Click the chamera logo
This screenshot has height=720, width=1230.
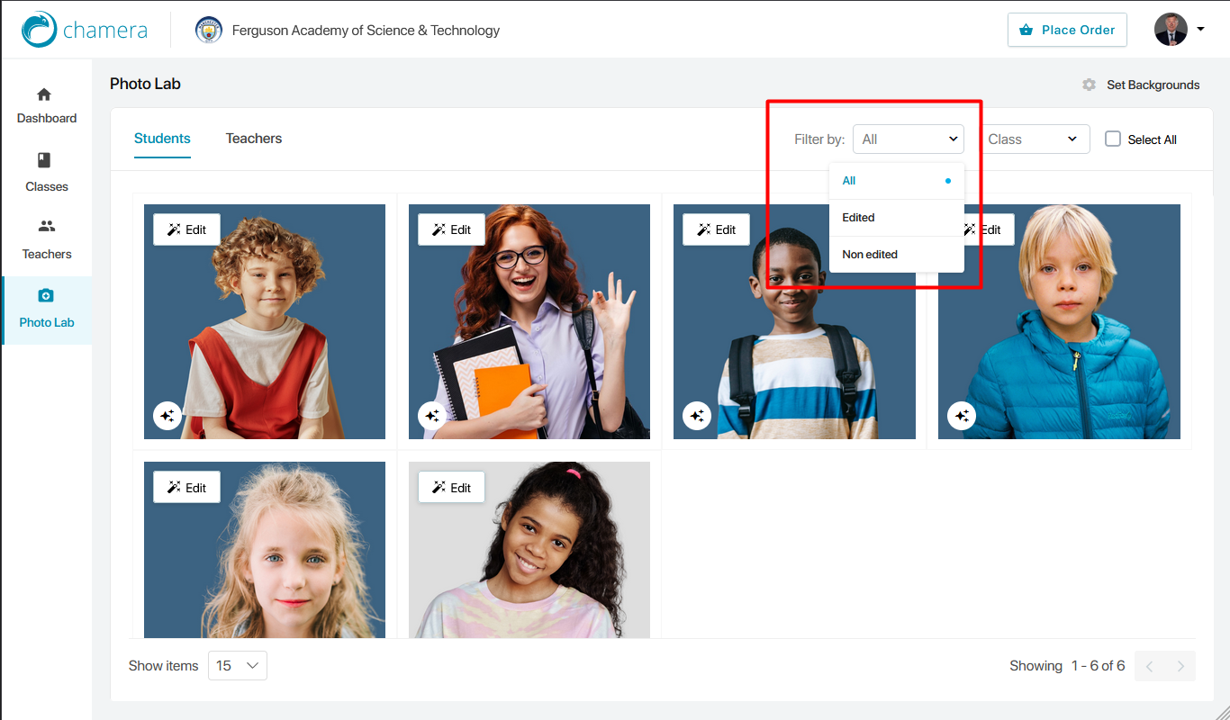click(x=85, y=30)
